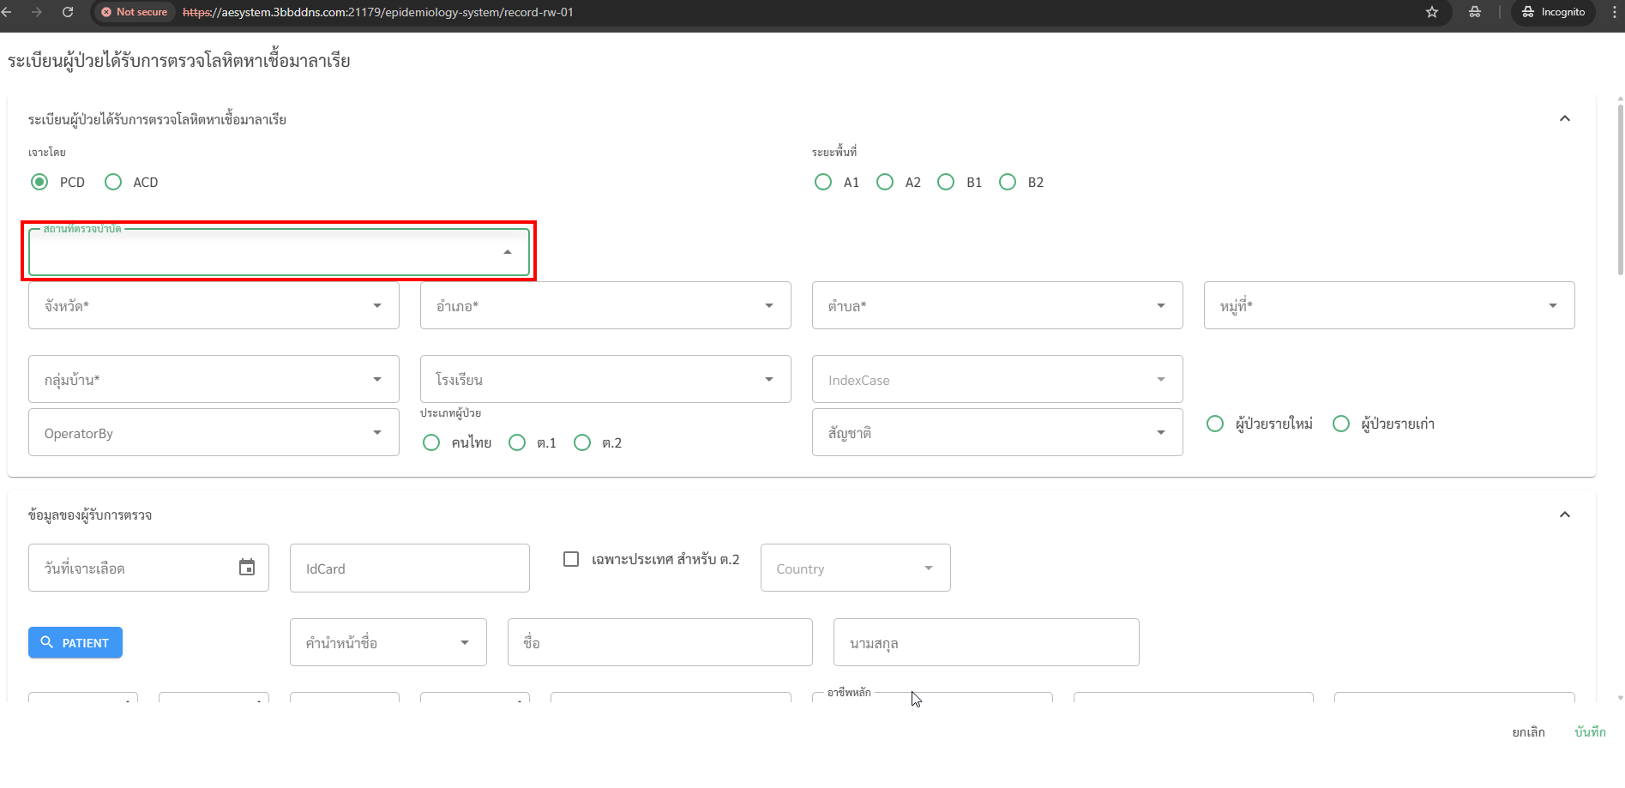Image resolution: width=1625 pixels, height=788 pixels.
Task: Click the บันทึก save button
Action: (1590, 731)
